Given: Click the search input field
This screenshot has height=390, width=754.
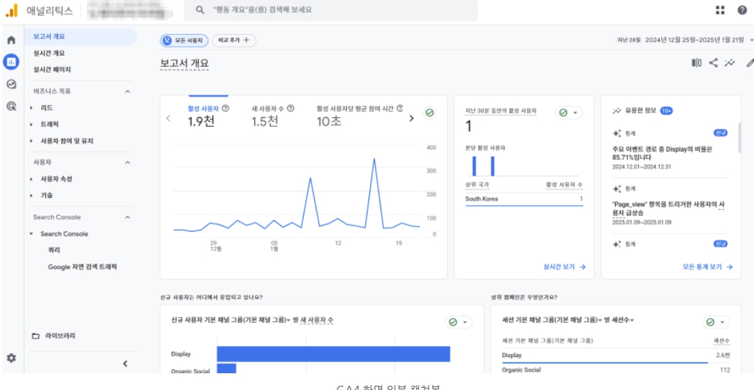Looking at the screenshot, I should tap(331, 10).
